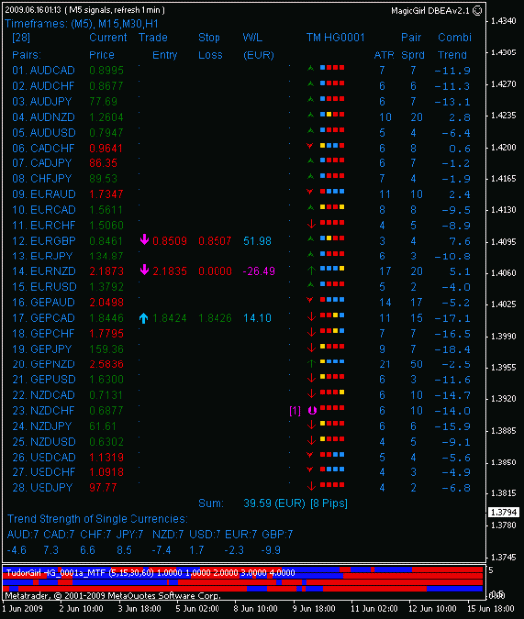Click the GBPJPY combi trend value -18.4
The height and width of the screenshot is (619, 524).
(452, 350)
